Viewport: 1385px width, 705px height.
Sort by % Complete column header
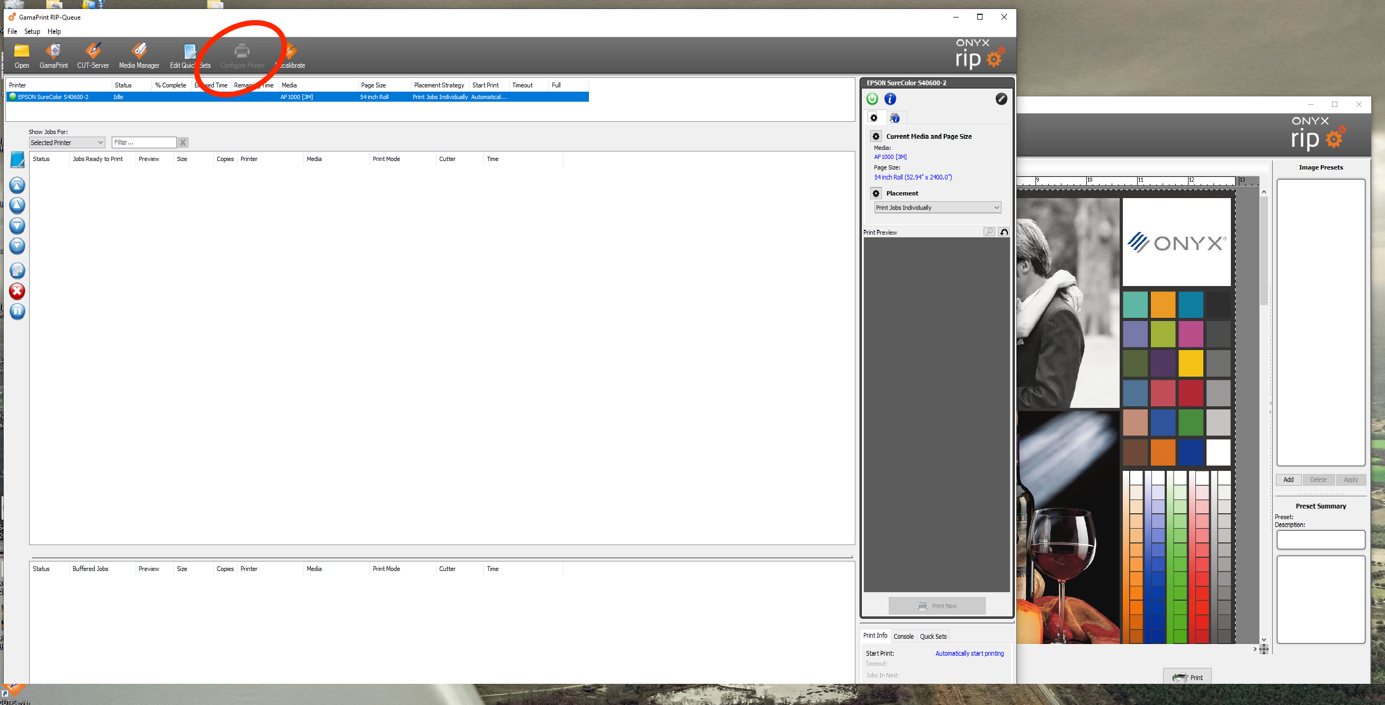pos(171,85)
